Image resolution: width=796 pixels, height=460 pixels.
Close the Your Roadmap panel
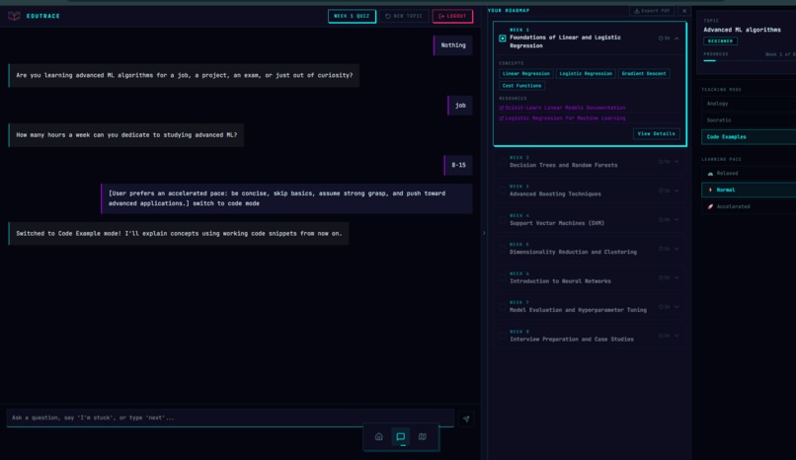pos(684,11)
